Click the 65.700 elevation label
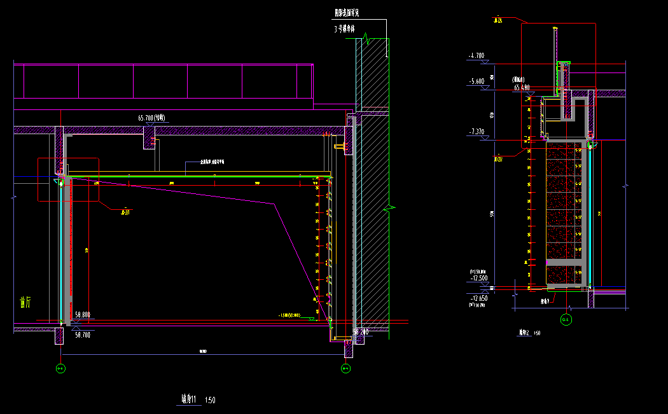This screenshot has width=668, height=414. [151, 118]
